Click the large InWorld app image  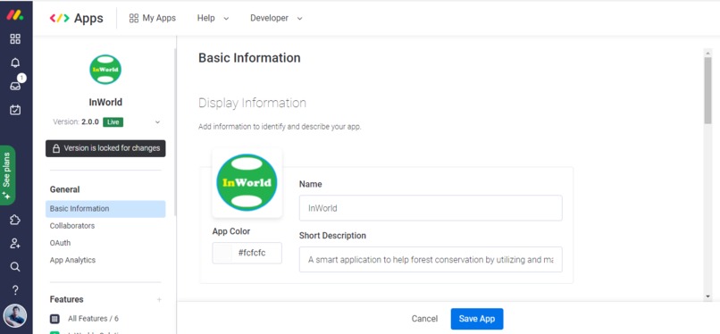247,182
